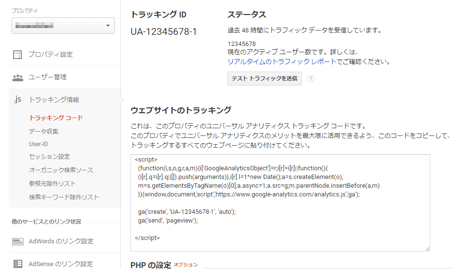Click the AdWords link settings icon
456x269 pixels.
(x=18, y=241)
